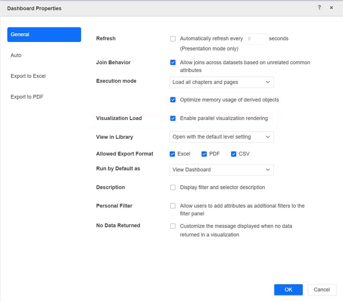
Task: Open the Execution mode dropdown
Action: [x=222, y=82]
